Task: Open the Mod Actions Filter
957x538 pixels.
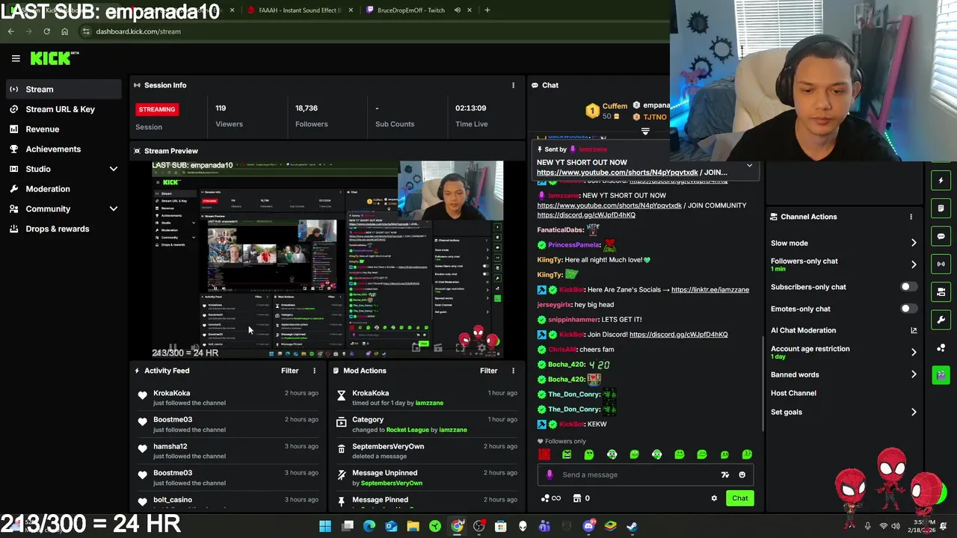Action: [488, 371]
